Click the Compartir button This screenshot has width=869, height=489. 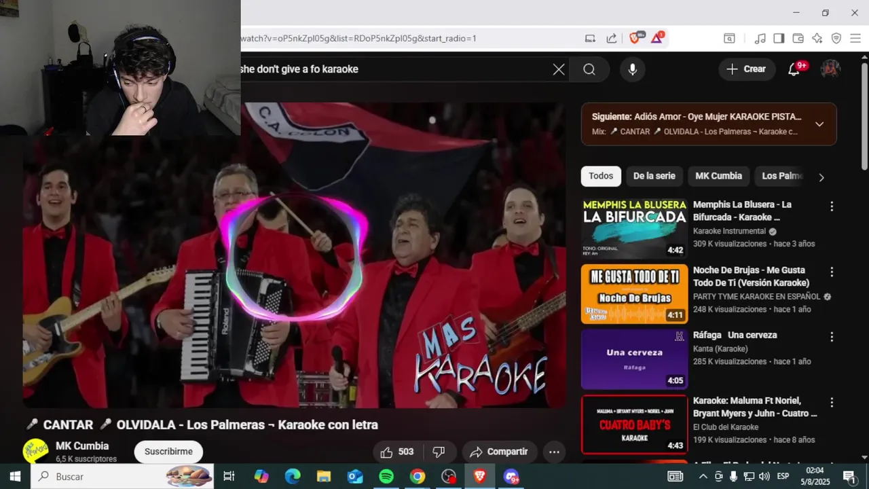point(499,452)
